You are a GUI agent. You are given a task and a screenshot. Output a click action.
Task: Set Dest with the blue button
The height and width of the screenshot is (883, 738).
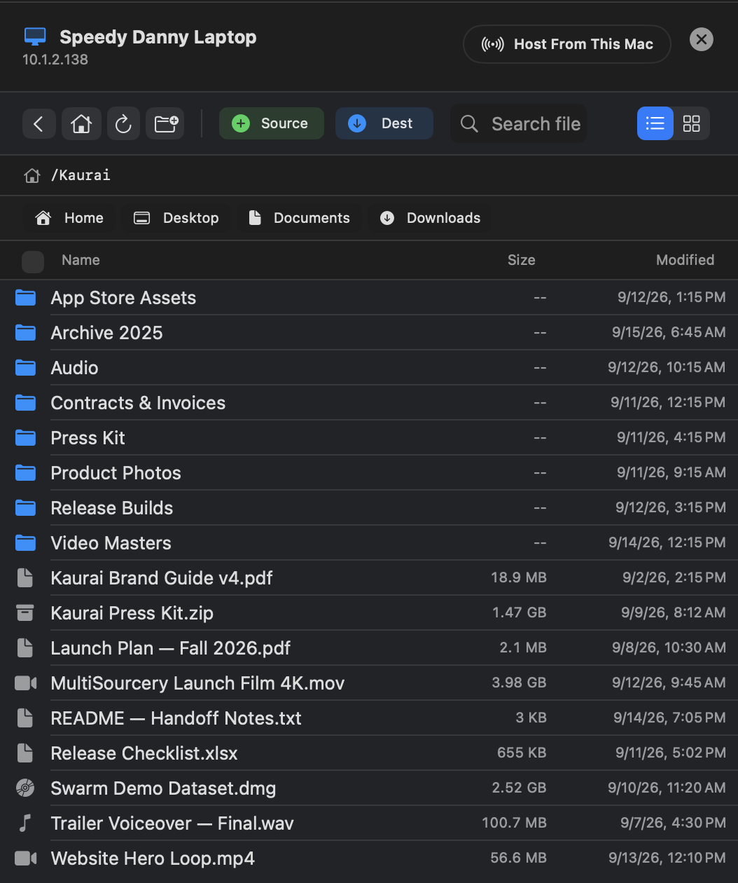tap(384, 123)
